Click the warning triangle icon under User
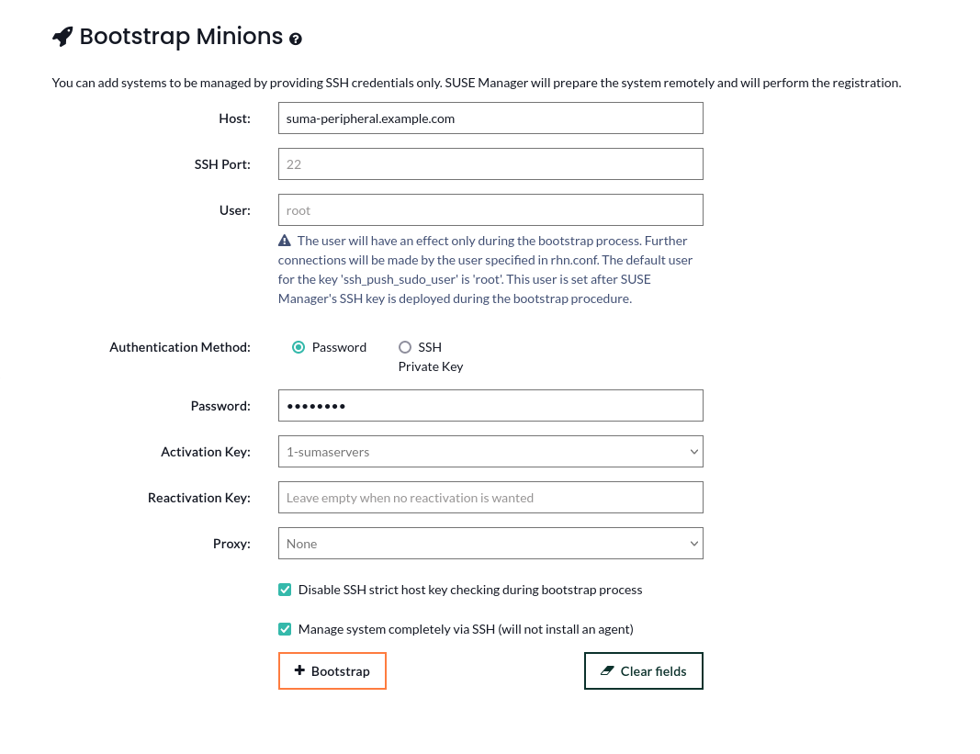Viewport: 980px width, 754px height. (285, 241)
